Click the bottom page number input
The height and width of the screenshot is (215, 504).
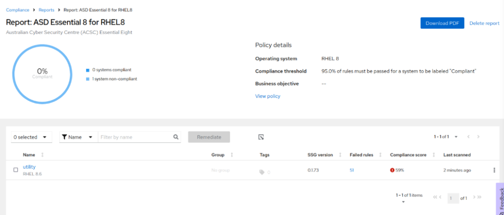pyautogui.click(x=453, y=198)
